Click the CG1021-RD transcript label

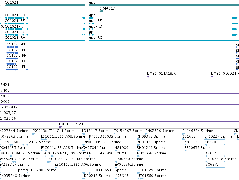tap(15, 15)
